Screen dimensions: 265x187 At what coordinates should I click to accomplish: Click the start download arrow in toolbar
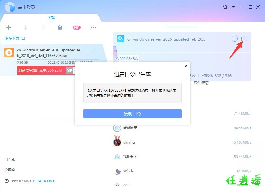(26, 28)
